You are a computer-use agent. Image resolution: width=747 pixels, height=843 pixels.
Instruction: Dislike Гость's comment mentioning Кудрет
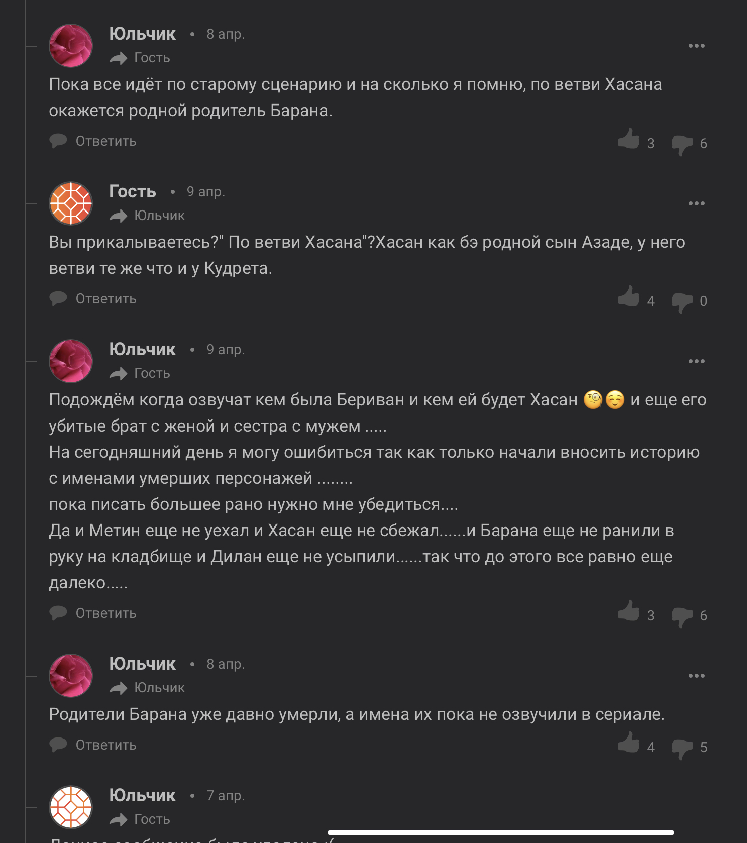tap(682, 302)
